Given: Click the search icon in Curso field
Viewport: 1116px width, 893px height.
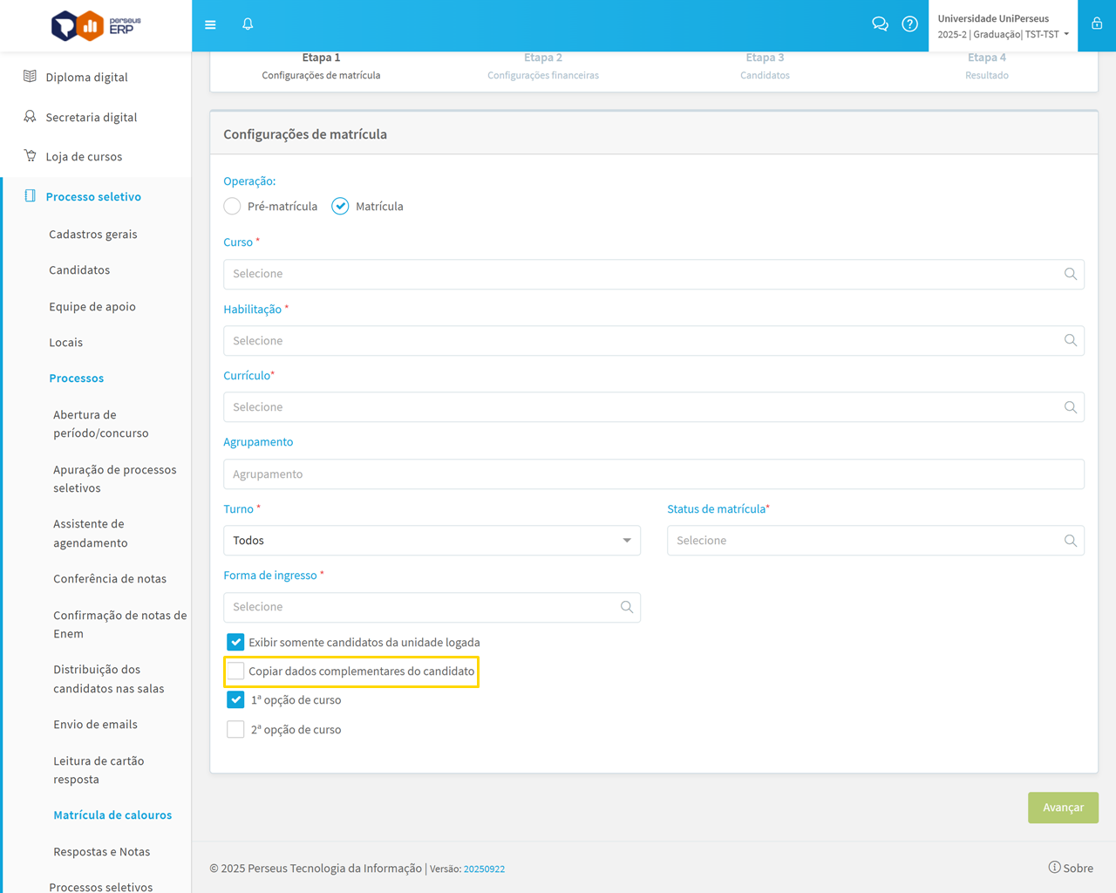Looking at the screenshot, I should point(1070,274).
